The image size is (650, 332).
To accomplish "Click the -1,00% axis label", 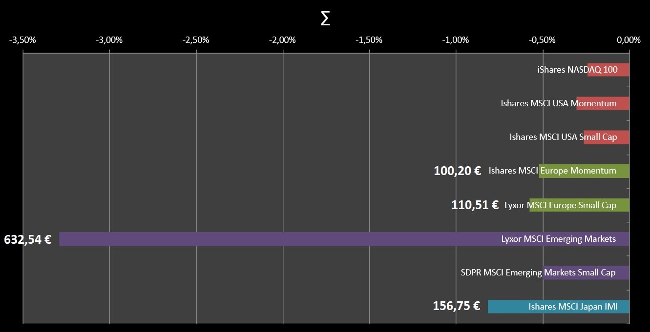I will [x=456, y=40].
